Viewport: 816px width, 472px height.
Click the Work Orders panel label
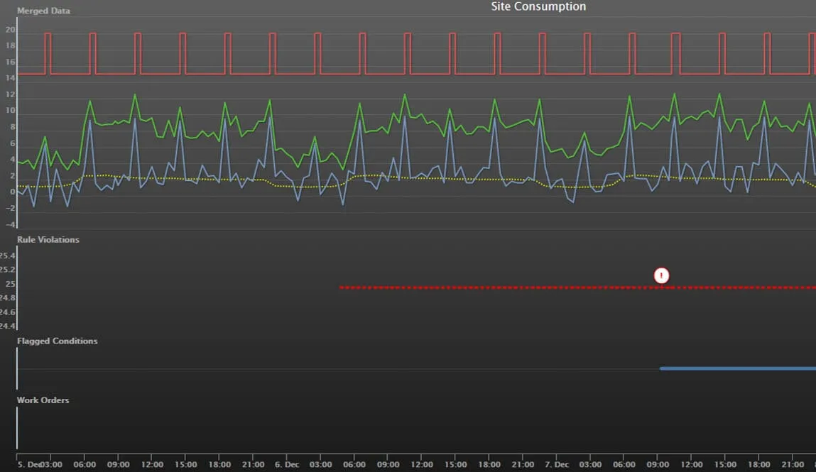43,400
